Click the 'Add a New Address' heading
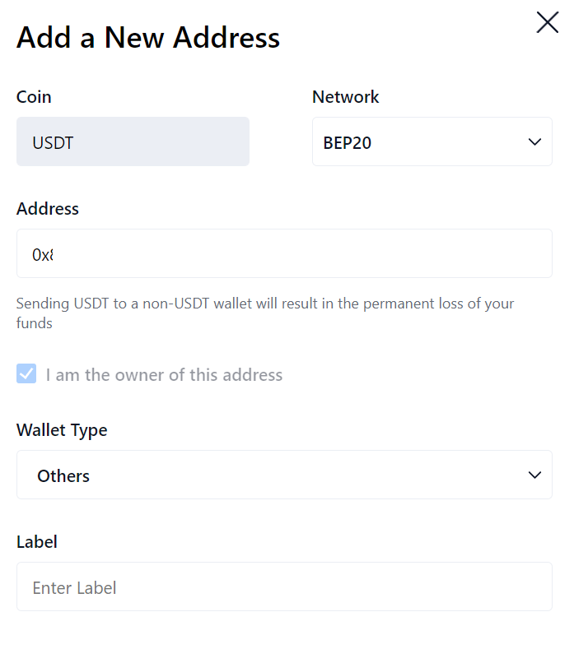 148,37
